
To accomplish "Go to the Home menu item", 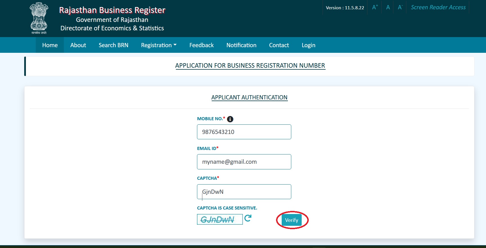I will pyautogui.click(x=50, y=45).
